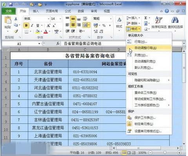This screenshot has width=188, height=156.
Task: Click the AutoSum sigma icon
Action: click(146, 18)
